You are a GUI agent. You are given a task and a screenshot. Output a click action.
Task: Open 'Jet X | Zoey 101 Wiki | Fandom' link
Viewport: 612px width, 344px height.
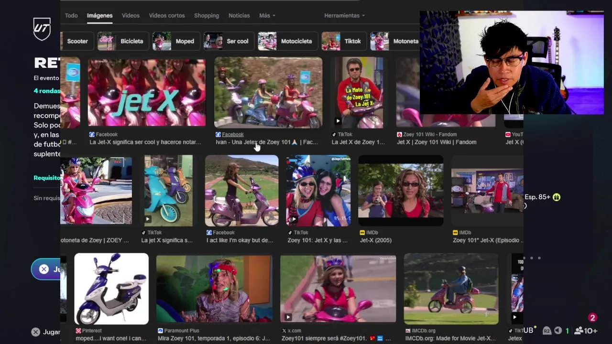point(437,142)
